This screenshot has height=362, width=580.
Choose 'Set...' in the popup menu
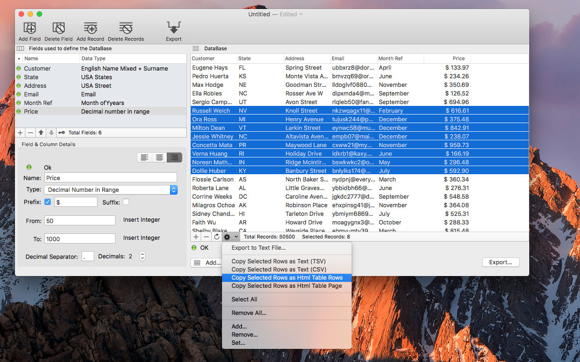click(287, 343)
